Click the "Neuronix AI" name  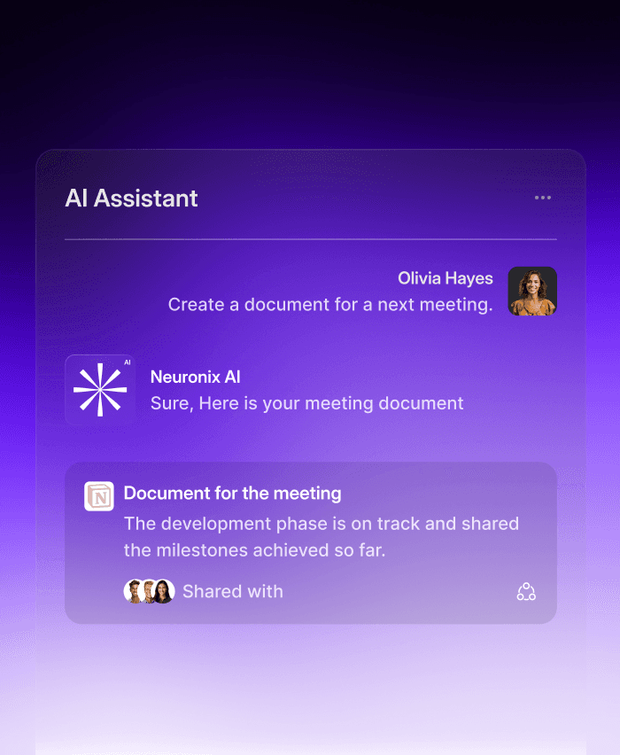(x=196, y=377)
